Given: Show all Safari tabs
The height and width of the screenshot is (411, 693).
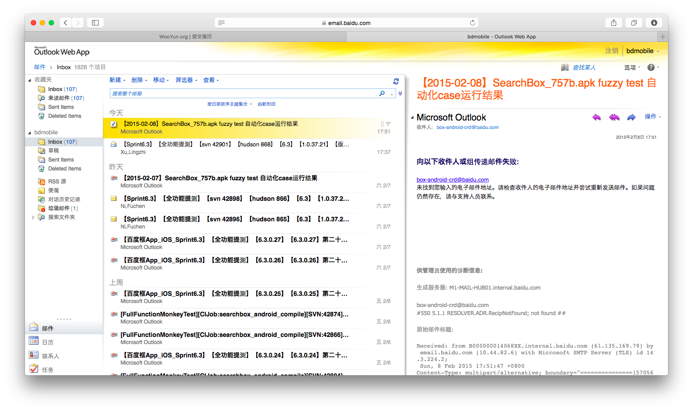Looking at the screenshot, I should tap(634, 23).
